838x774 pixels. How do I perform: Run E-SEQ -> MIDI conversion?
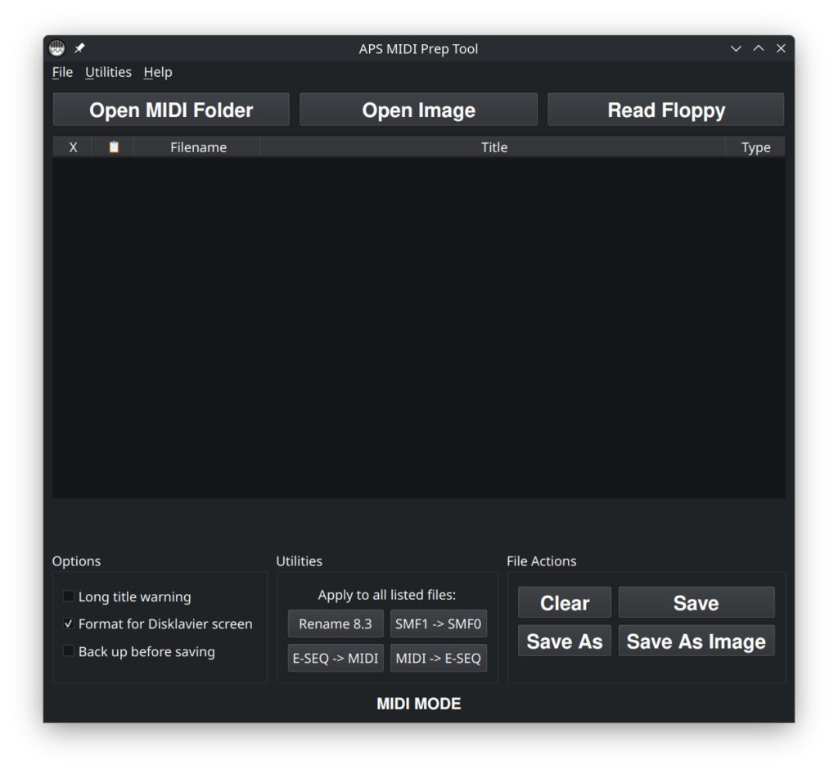(x=336, y=657)
